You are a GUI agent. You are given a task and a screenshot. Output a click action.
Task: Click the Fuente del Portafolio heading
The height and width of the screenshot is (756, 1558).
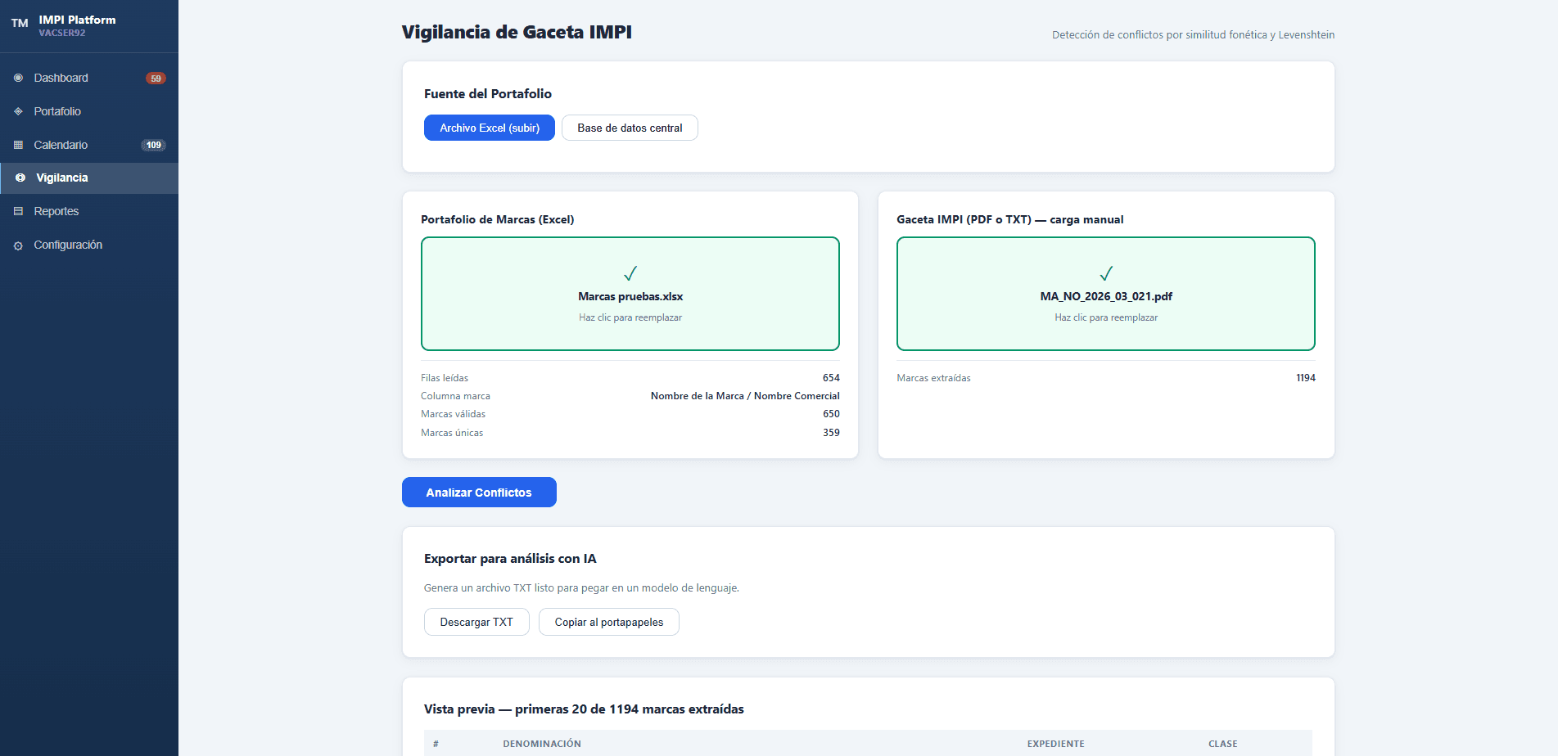click(488, 93)
